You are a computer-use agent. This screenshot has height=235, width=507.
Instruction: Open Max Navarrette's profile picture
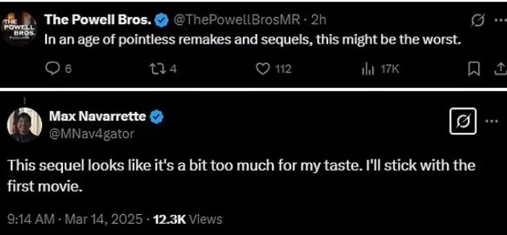[x=24, y=125]
